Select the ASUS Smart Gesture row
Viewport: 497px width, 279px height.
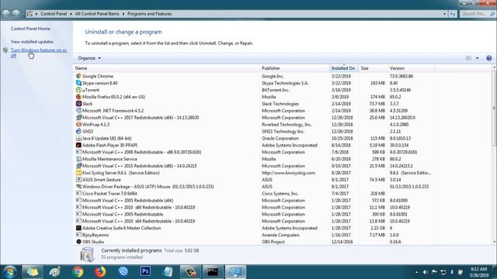tap(254, 180)
